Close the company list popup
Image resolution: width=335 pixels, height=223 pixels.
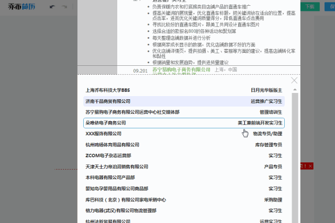294,80
